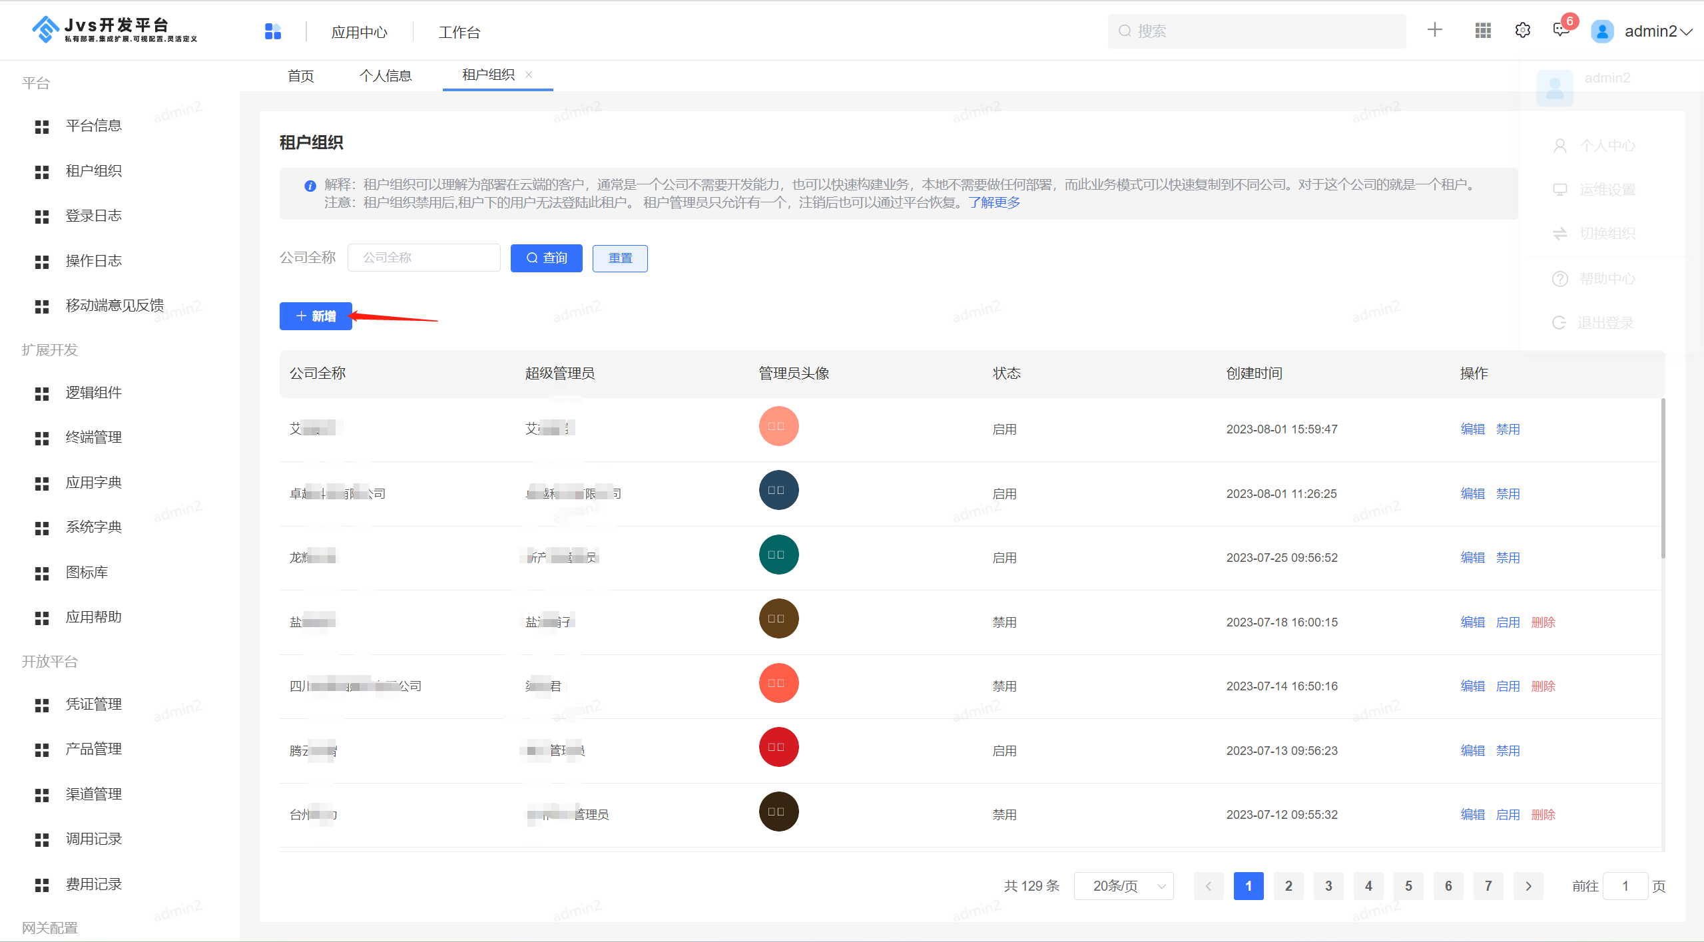Viewport: 1704px width, 942px height.
Task: Click the 公司全称 filter input field
Action: [x=424, y=258]
